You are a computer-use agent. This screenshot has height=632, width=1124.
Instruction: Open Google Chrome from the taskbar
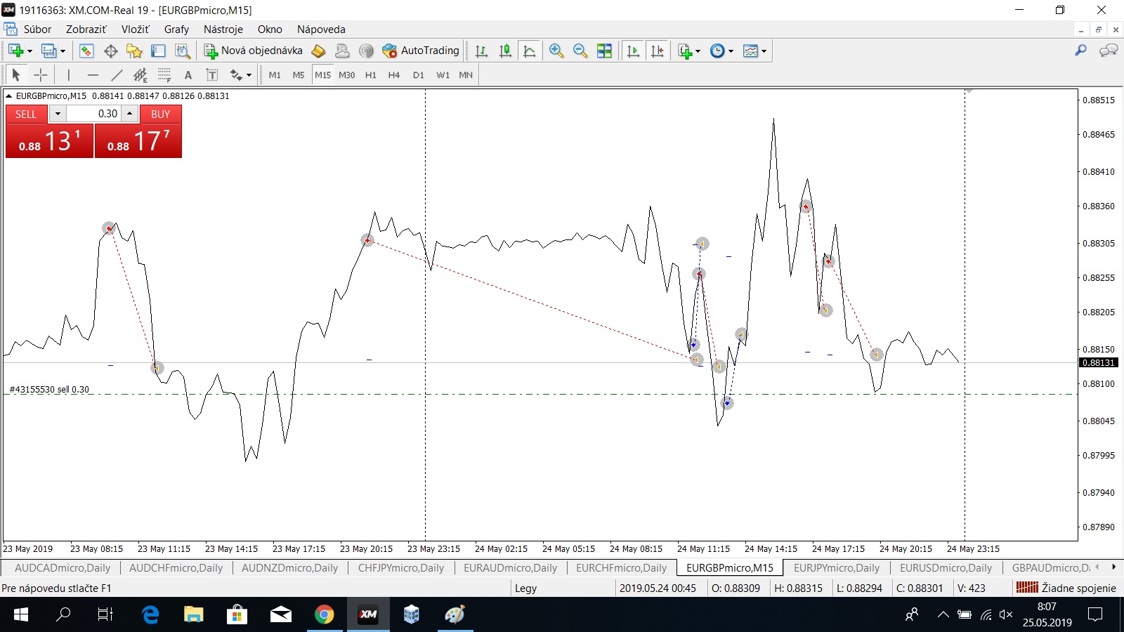(x=324, y=615)
